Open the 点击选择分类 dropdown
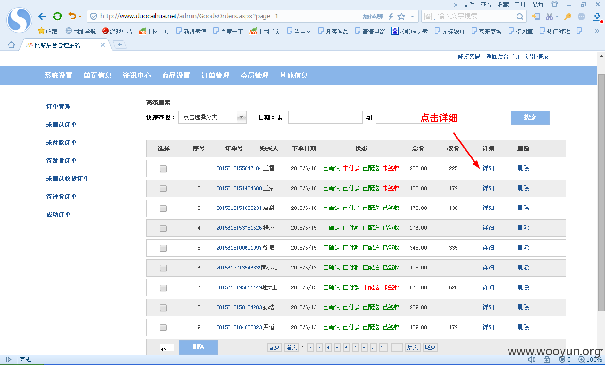The width and height of the screenshot is (605, 365). (212, 117)
